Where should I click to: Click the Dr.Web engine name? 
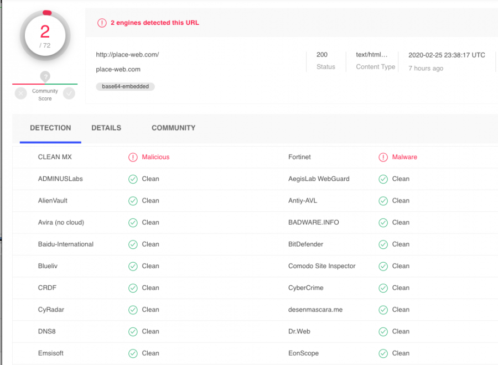click(x=299, y=331)
